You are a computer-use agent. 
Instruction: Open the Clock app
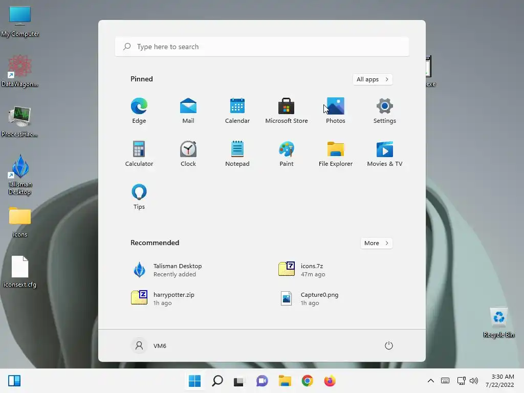pyautogui.click(x=188, y=154)
